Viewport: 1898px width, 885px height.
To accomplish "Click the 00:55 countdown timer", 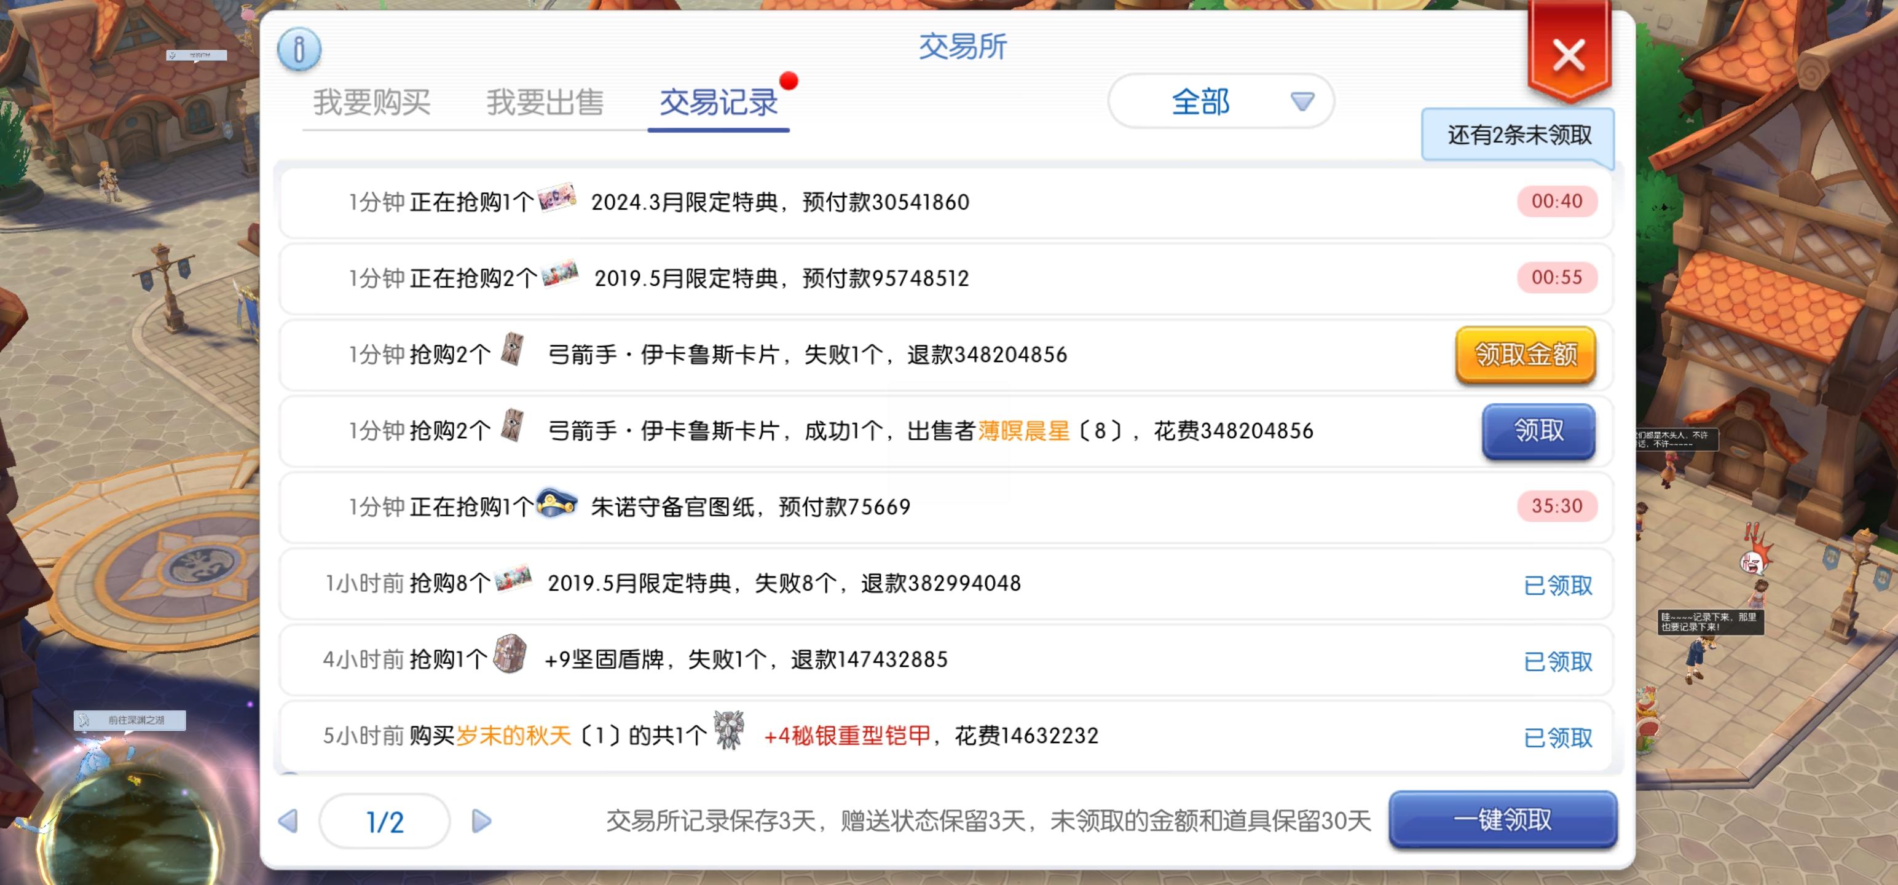I will tap(1557, 278).
